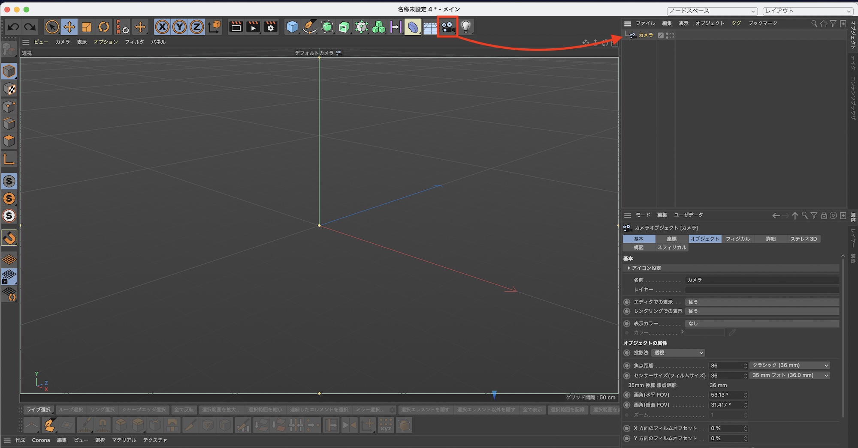Open the 投影法 projection dropdown showing 透視

(678, 352)
